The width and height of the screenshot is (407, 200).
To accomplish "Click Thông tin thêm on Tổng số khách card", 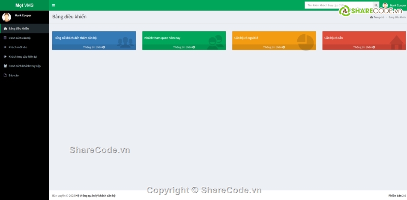I will (94, 47).
